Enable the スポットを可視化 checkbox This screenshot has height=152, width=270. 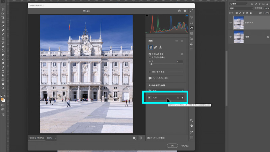[x=150, y=72]
